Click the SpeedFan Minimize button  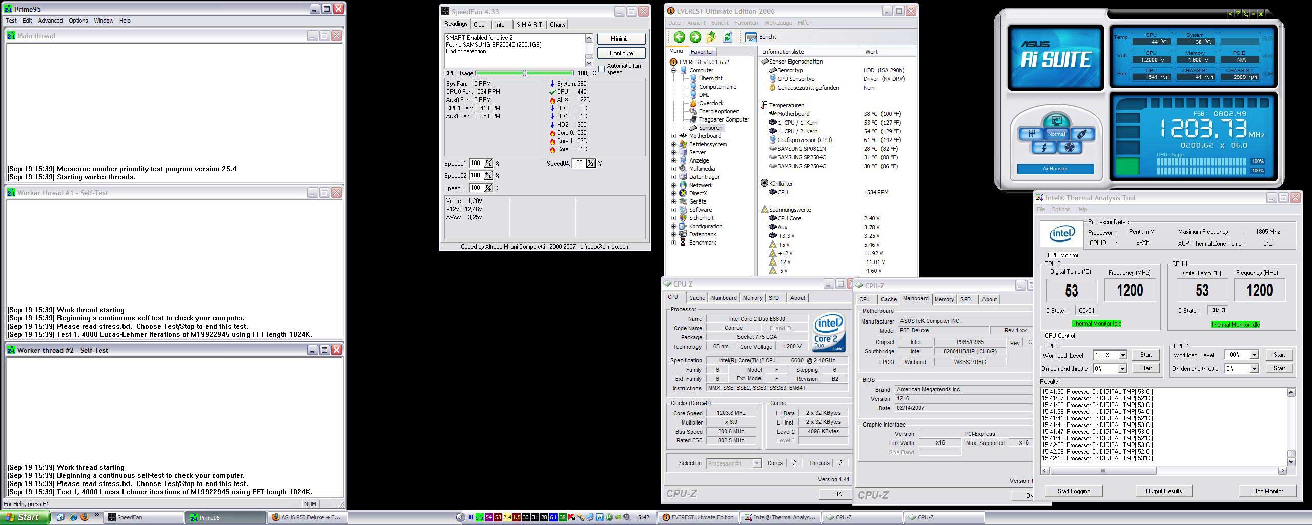tap(621, 39)
